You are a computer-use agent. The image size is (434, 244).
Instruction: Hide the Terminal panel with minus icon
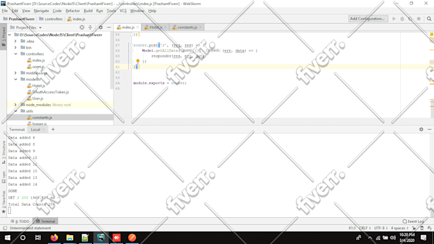tap(430, 129)
